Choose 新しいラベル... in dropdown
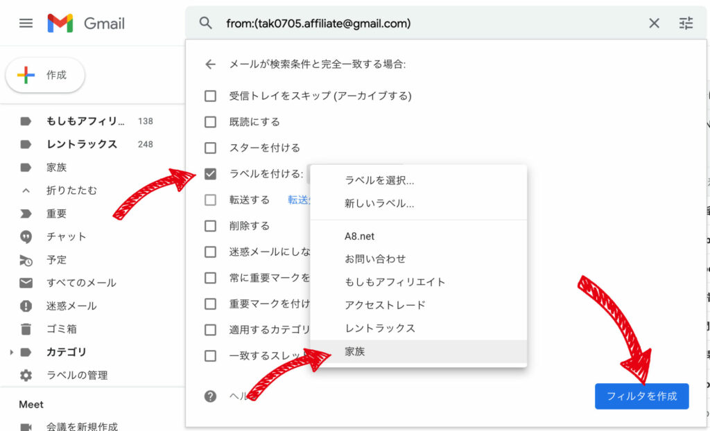 [418, 204]
